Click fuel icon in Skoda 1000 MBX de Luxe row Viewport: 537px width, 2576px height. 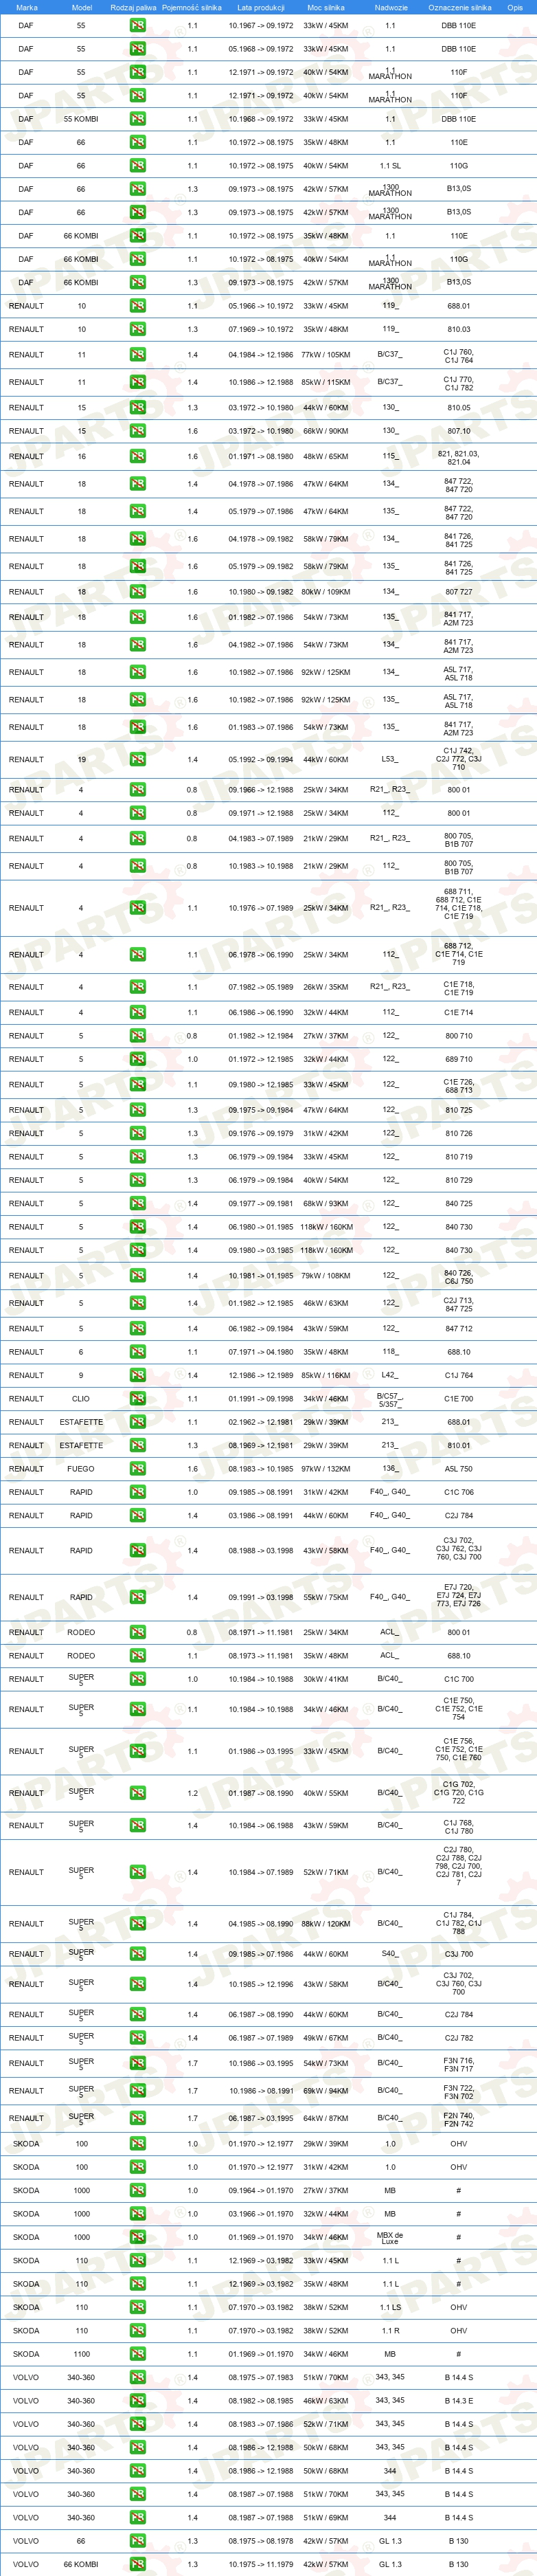point(137,2237)
